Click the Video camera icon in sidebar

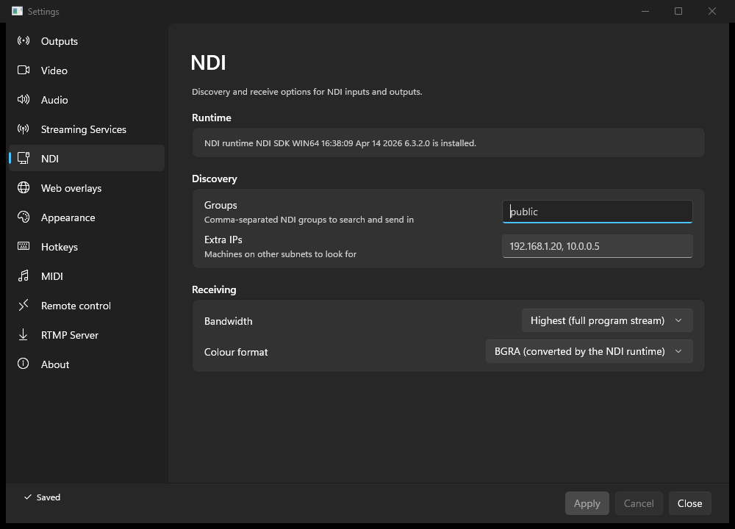pos(24,71)
